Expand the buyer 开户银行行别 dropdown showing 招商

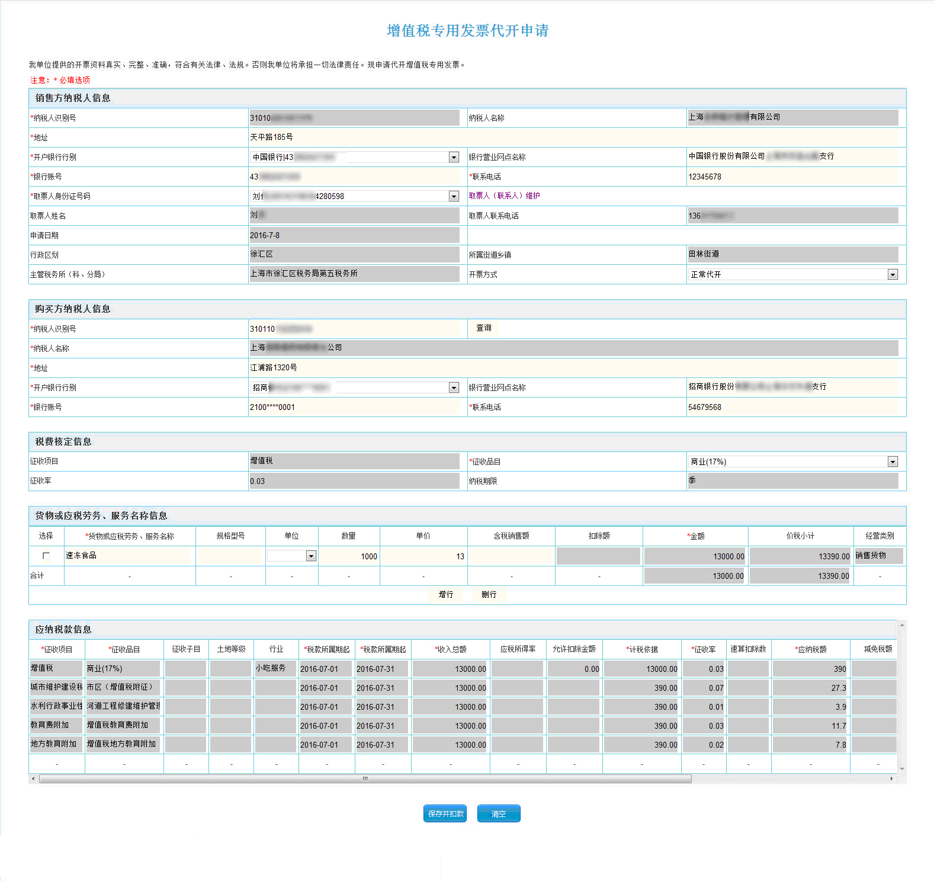tap(454, 387)
